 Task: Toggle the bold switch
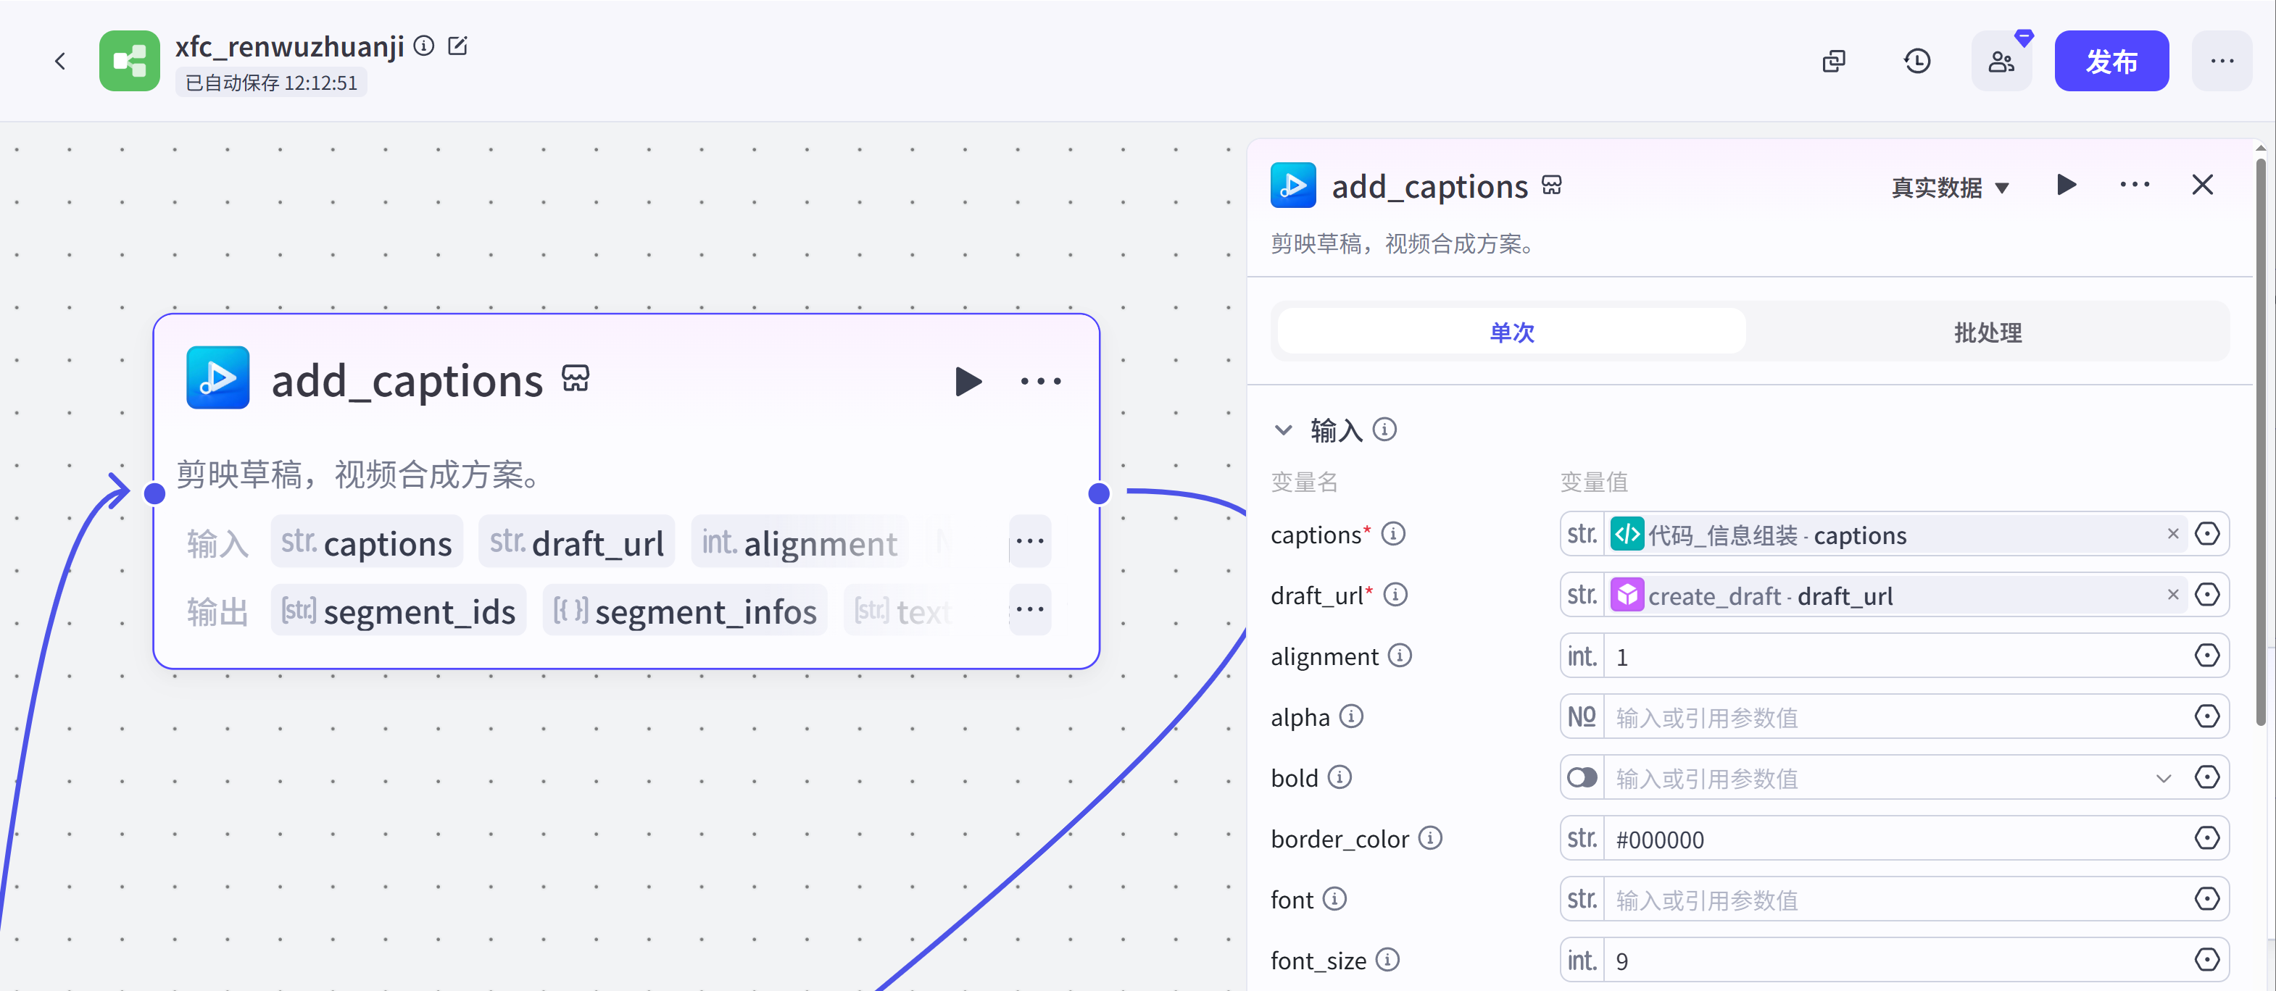point(1582,778)
